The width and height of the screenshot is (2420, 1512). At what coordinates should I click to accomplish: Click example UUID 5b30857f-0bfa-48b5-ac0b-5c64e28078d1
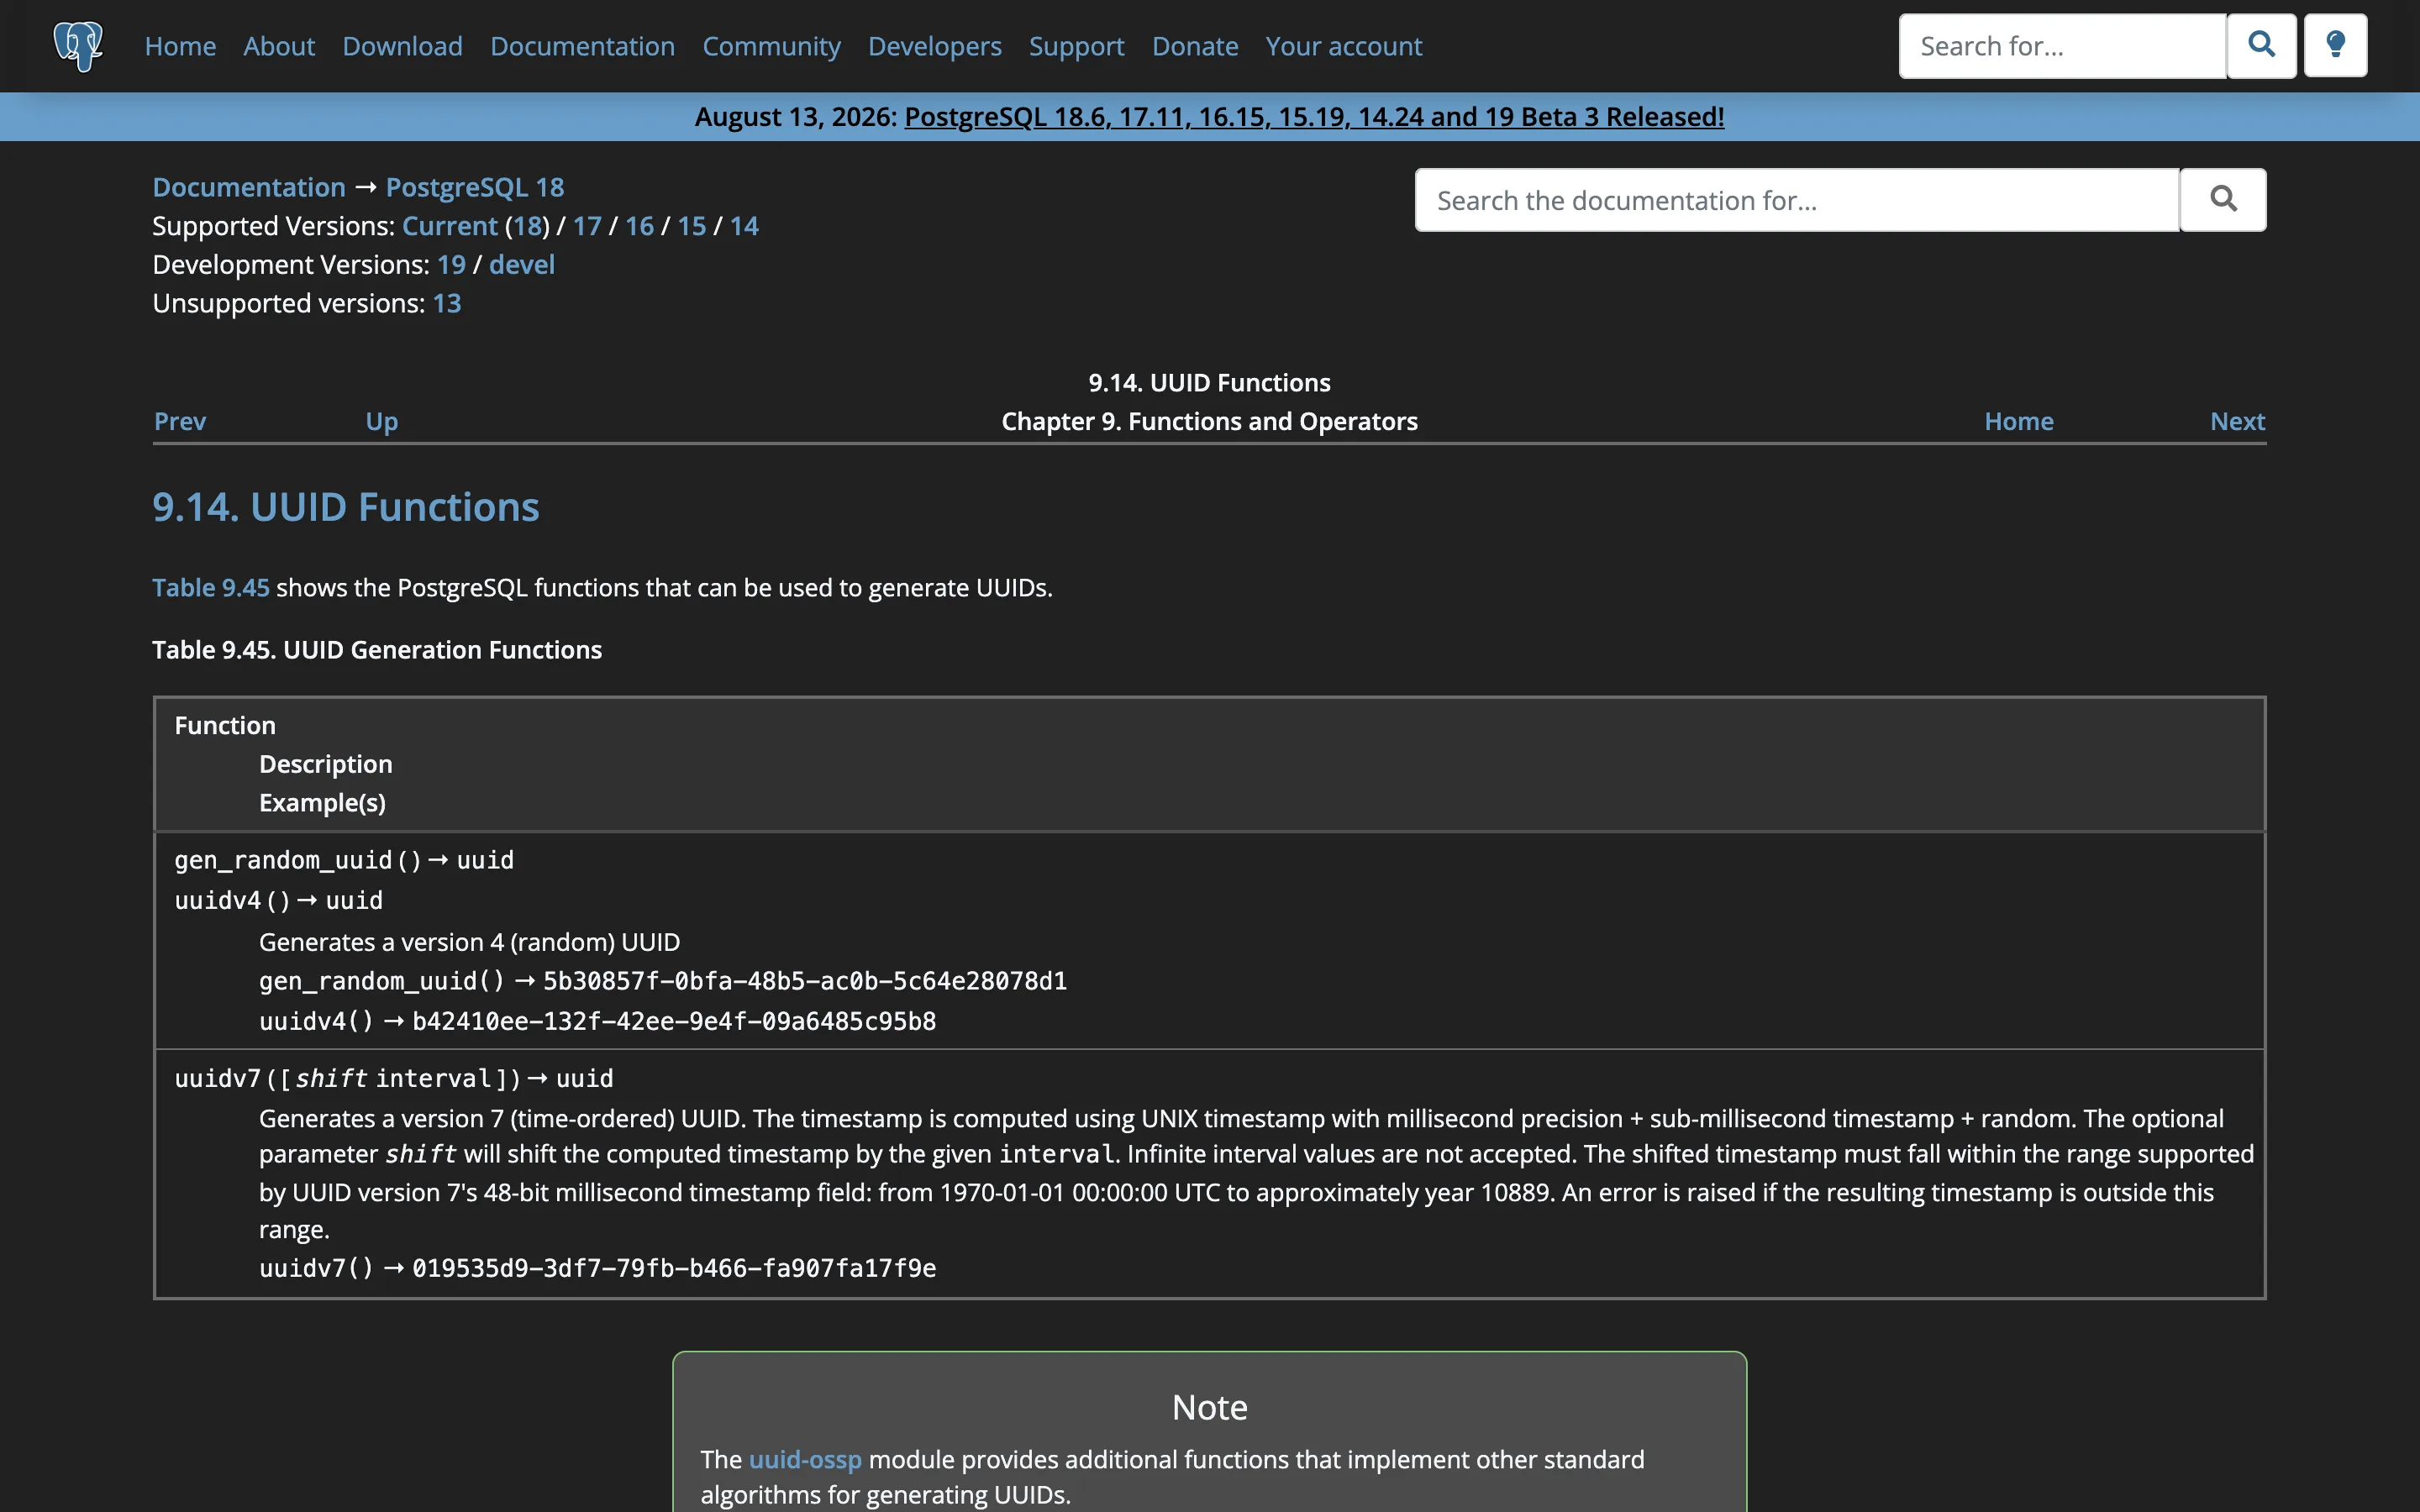[805, 981]
